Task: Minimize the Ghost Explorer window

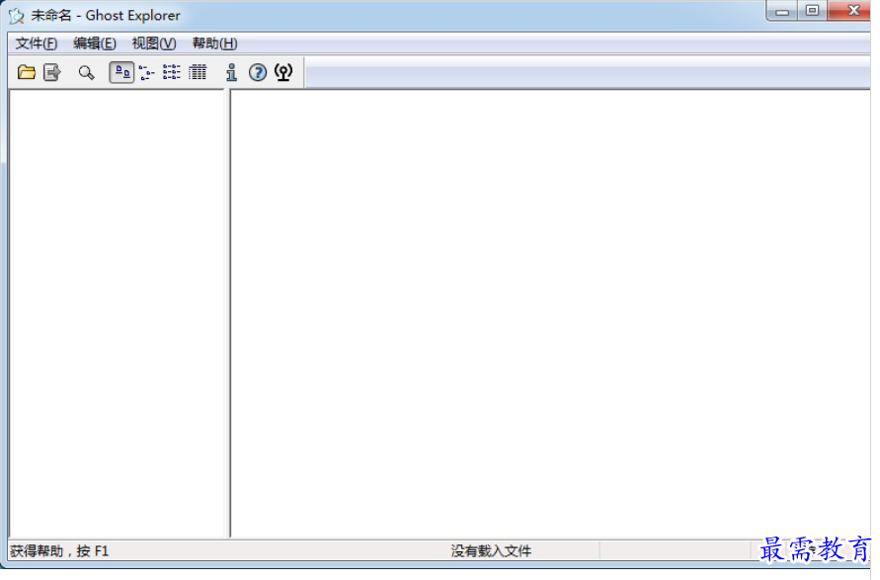Action: 782,11
